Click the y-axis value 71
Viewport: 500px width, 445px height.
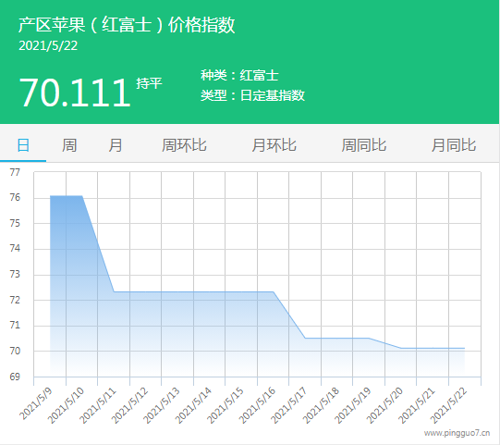(x=15, y=326)
